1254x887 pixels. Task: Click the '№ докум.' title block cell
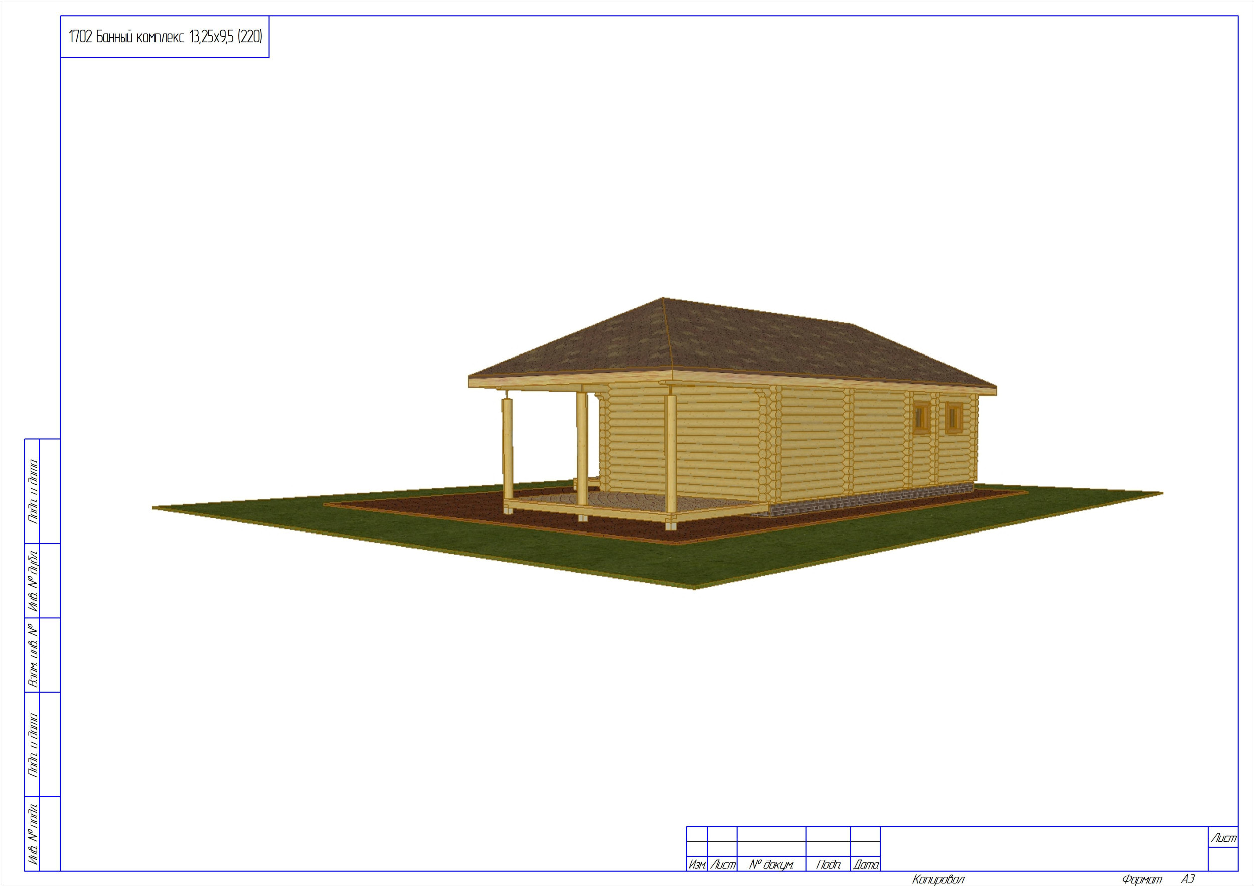point(771,865)
